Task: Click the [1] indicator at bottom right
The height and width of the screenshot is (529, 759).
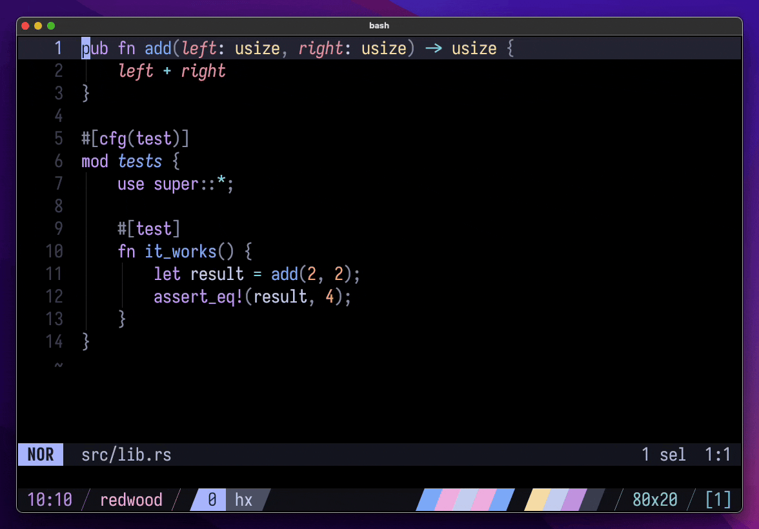Action: (x=718, y=499)
